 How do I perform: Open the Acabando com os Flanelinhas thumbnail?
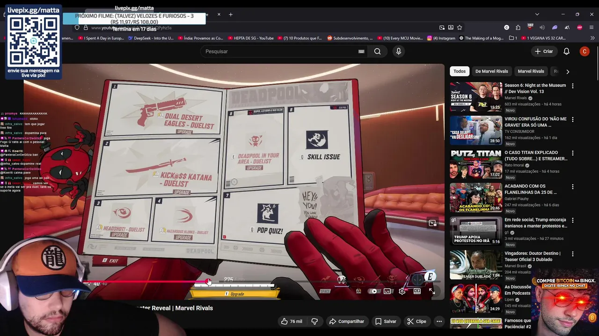pyautogui.click(x=476, y=198)
